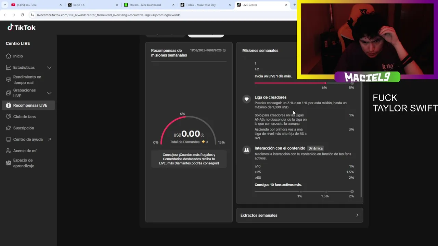Click the browser back arrow
Image resolution: width=438 pixels, height=246 pixels.
[x=5, y=15]
